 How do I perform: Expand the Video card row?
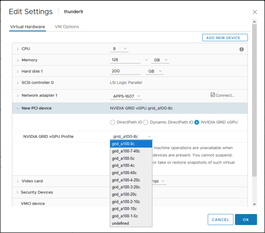coord(18,181)
